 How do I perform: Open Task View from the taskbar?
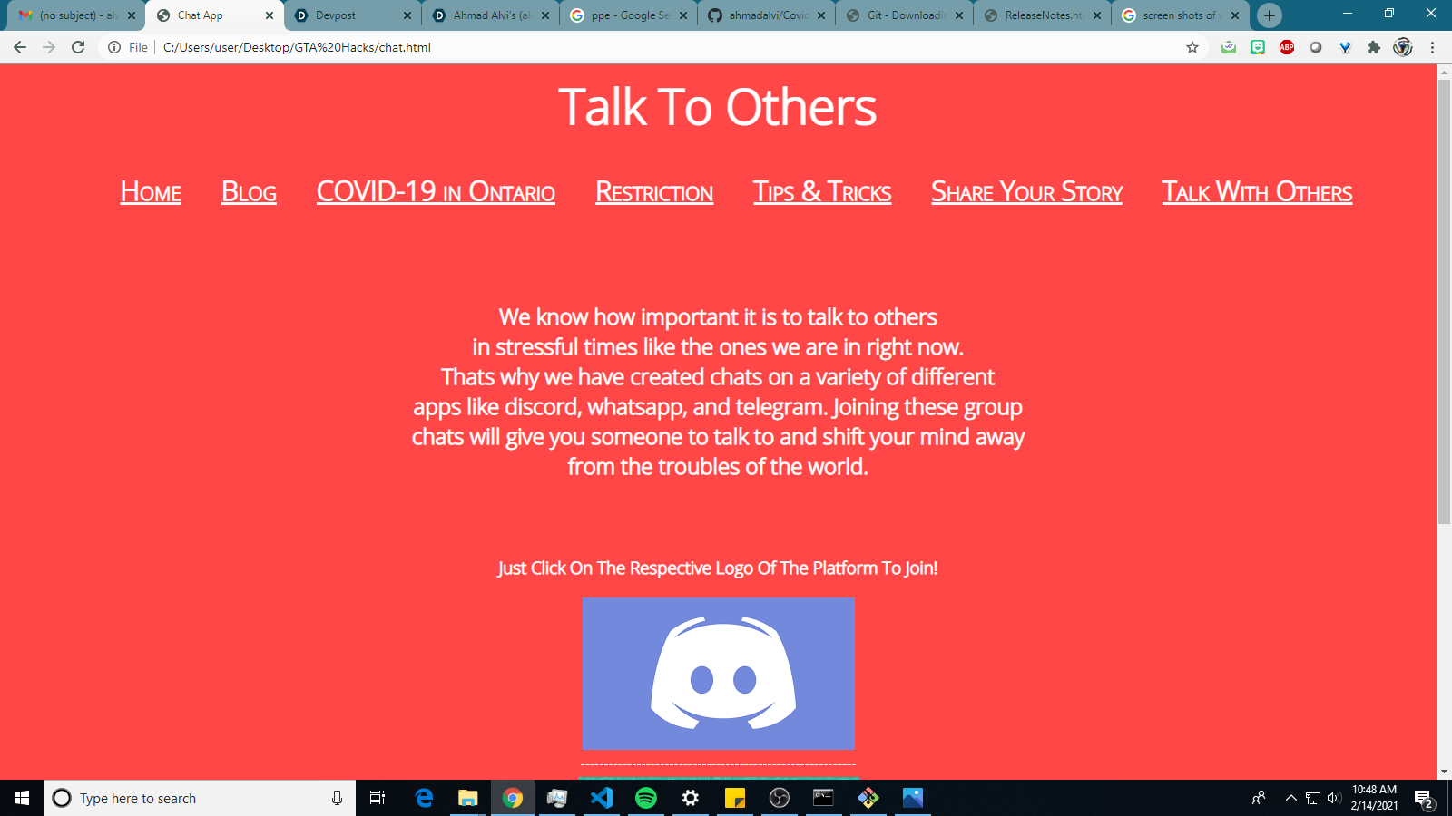(378, 798)
